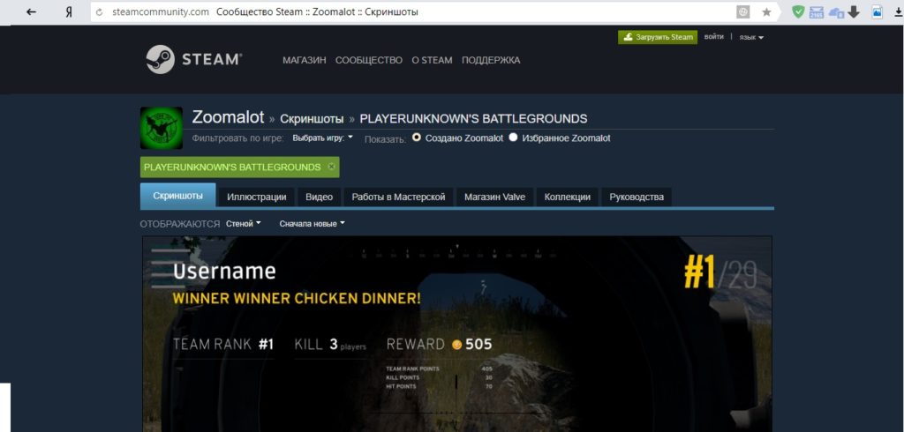The image size is (904, 432).
Task: Switch to the 'Иллюстрации' tab
Action: (x=256, y=197)
